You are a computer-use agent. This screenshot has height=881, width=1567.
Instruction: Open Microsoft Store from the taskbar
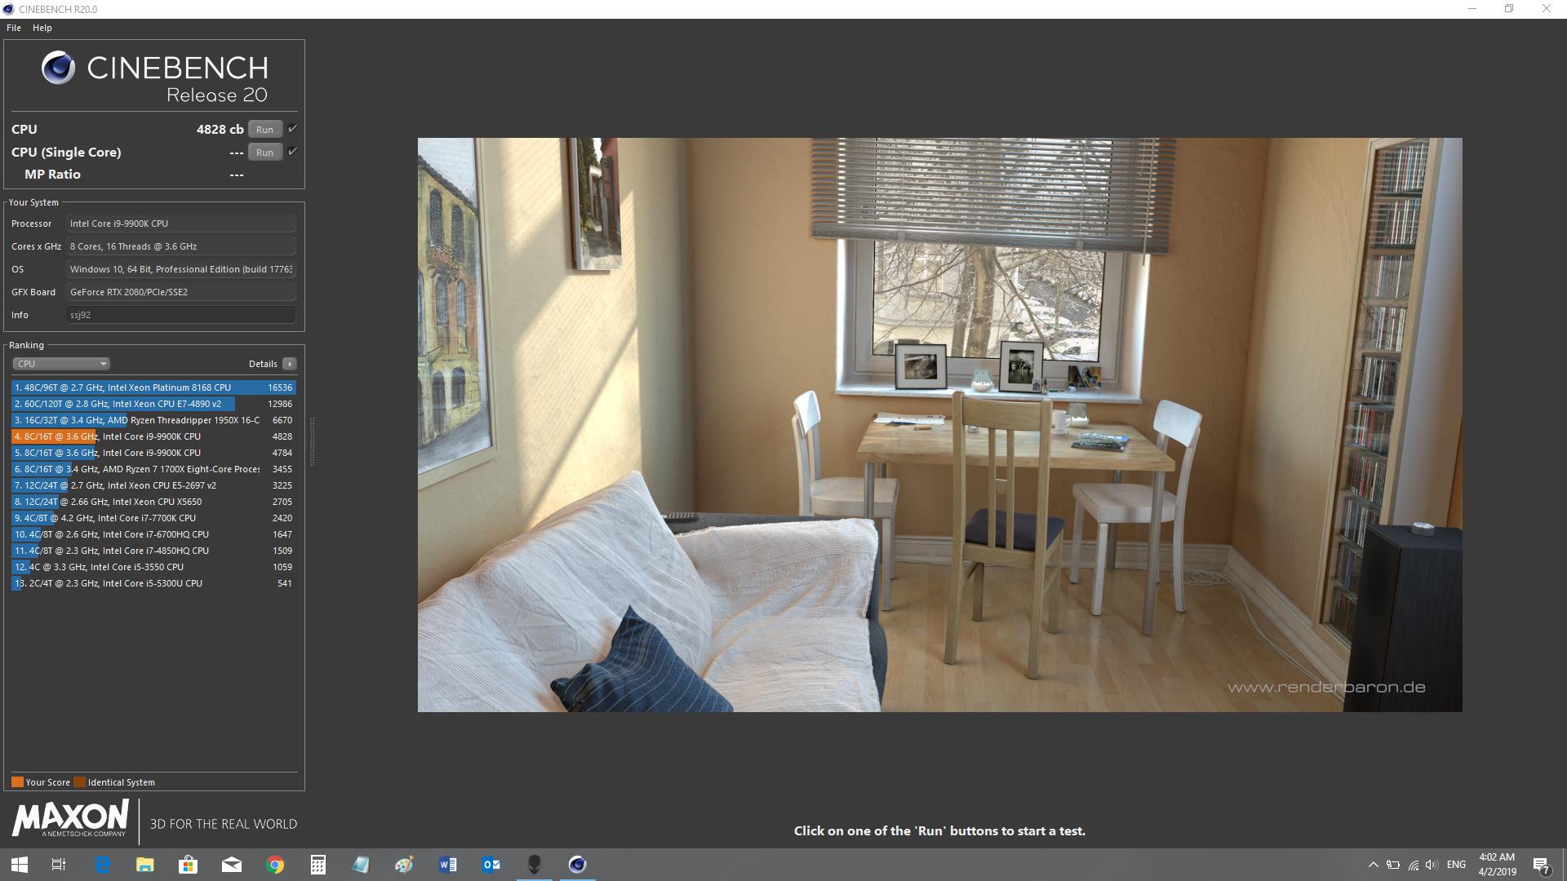pos(189,865)
